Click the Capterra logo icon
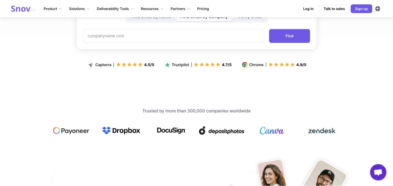The image size is (393, 186). [x=90, y=65]
